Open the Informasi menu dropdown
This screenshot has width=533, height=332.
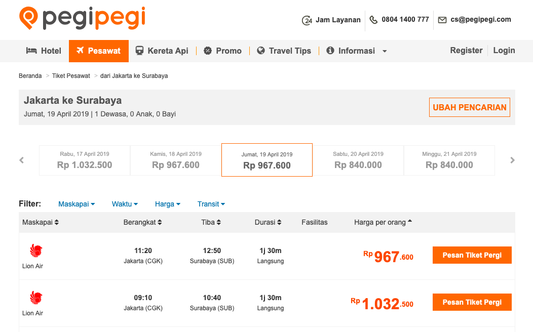click(356, 51)
